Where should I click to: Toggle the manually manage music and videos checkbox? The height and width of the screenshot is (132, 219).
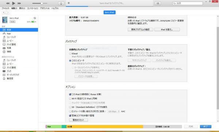[x=70, y=116]
